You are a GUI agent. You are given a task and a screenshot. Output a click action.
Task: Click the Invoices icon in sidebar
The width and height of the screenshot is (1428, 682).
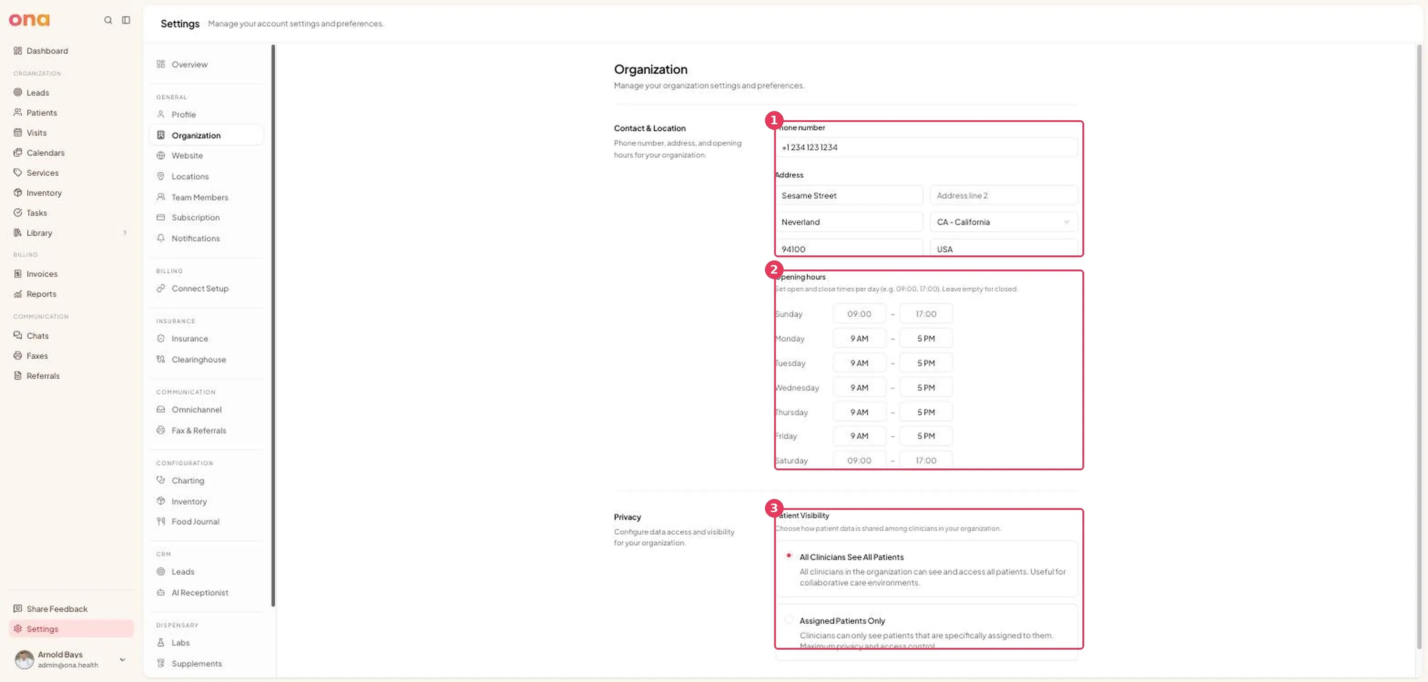click(x=18, y=274)
